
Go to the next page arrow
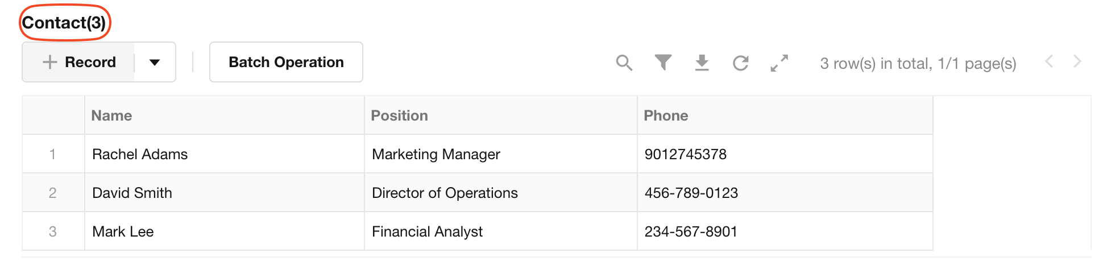1077,61
